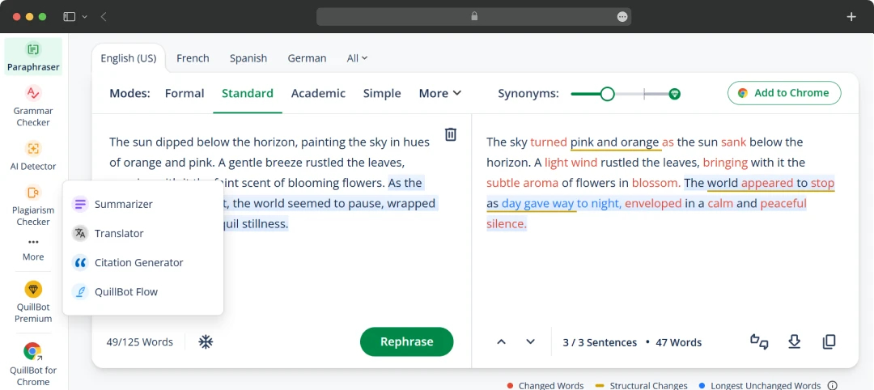Open the Grammar Checker tool

point(33,106)
